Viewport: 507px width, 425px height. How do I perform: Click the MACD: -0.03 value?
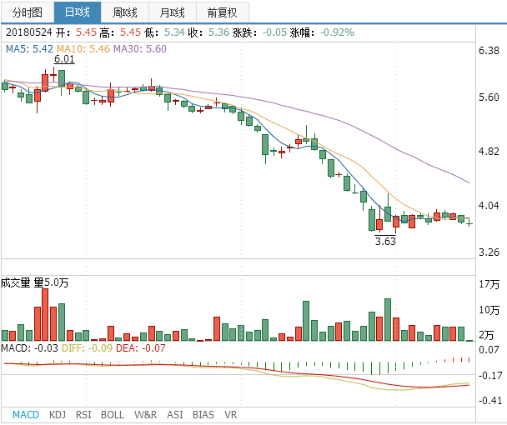(x=29, y=348)
